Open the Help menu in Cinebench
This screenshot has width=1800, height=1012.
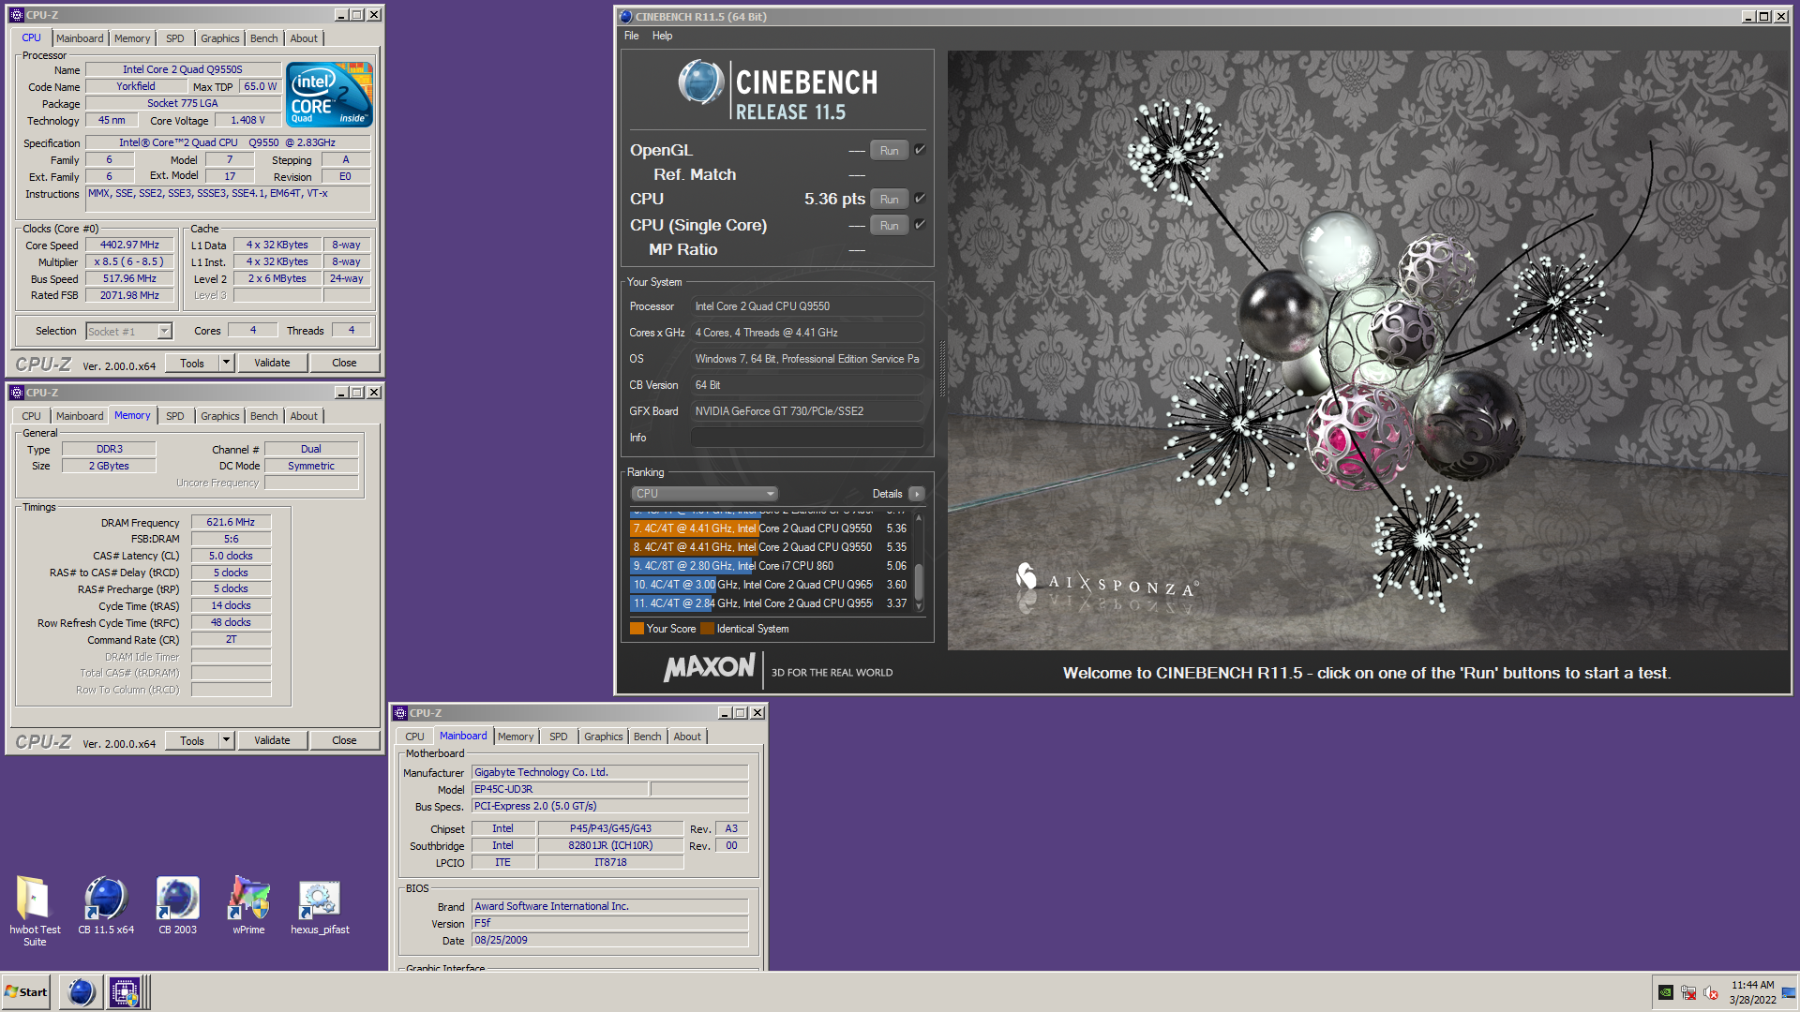coord(662,36)
